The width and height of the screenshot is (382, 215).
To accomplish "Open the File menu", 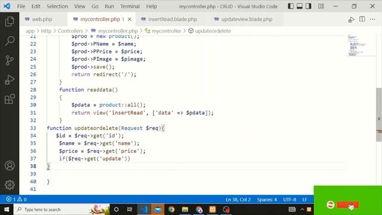I will (x=21, y=7).
